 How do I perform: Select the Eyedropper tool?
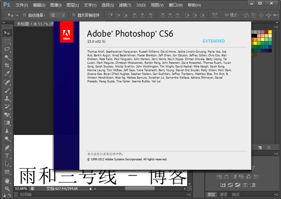click(x=7, y=73)
